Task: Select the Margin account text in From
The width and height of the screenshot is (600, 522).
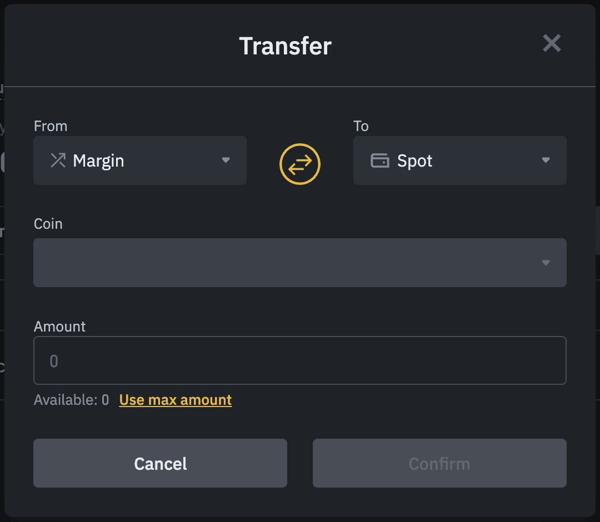Action: pos(98,161)
